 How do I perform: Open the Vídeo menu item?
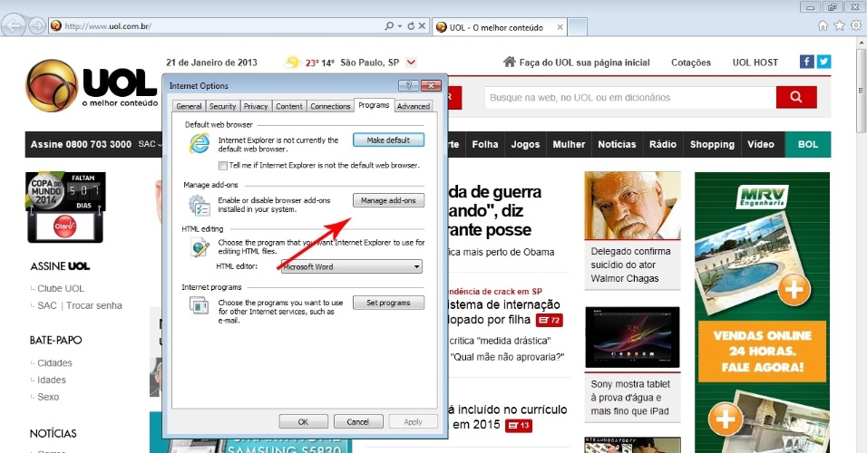coord(761,144)
